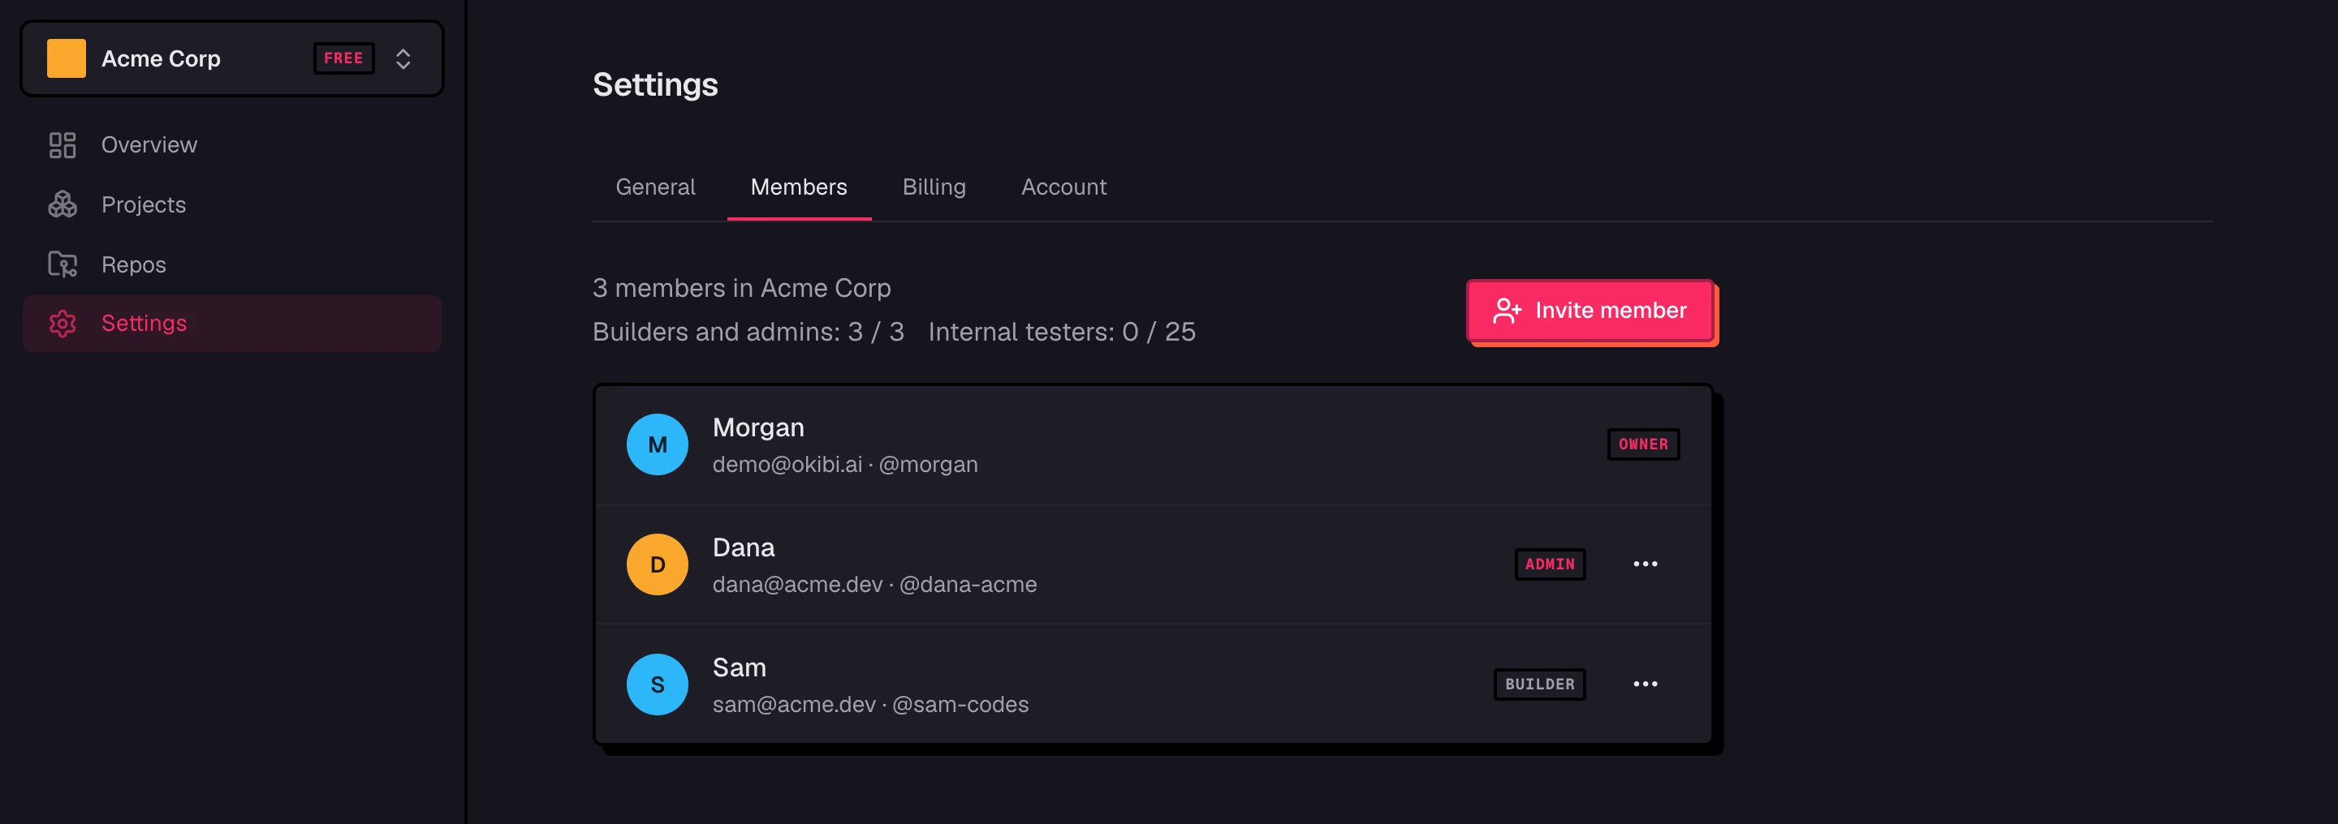Open more options for Dana
The image size is (2338, 824).
click(1645, 564)
